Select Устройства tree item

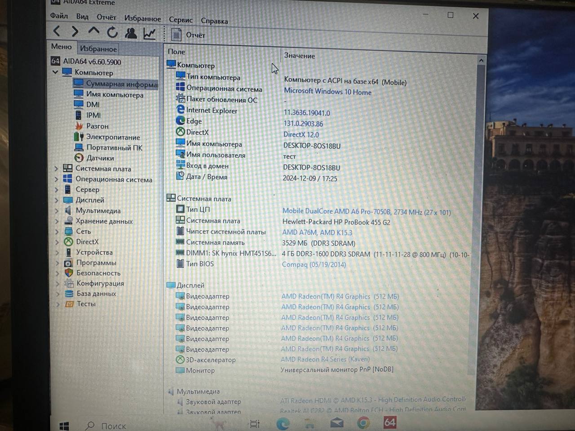88,252
